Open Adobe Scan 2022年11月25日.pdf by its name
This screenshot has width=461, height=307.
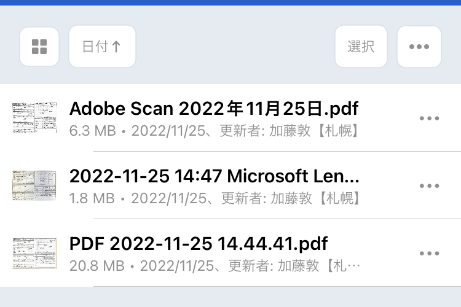pos(214,109)
